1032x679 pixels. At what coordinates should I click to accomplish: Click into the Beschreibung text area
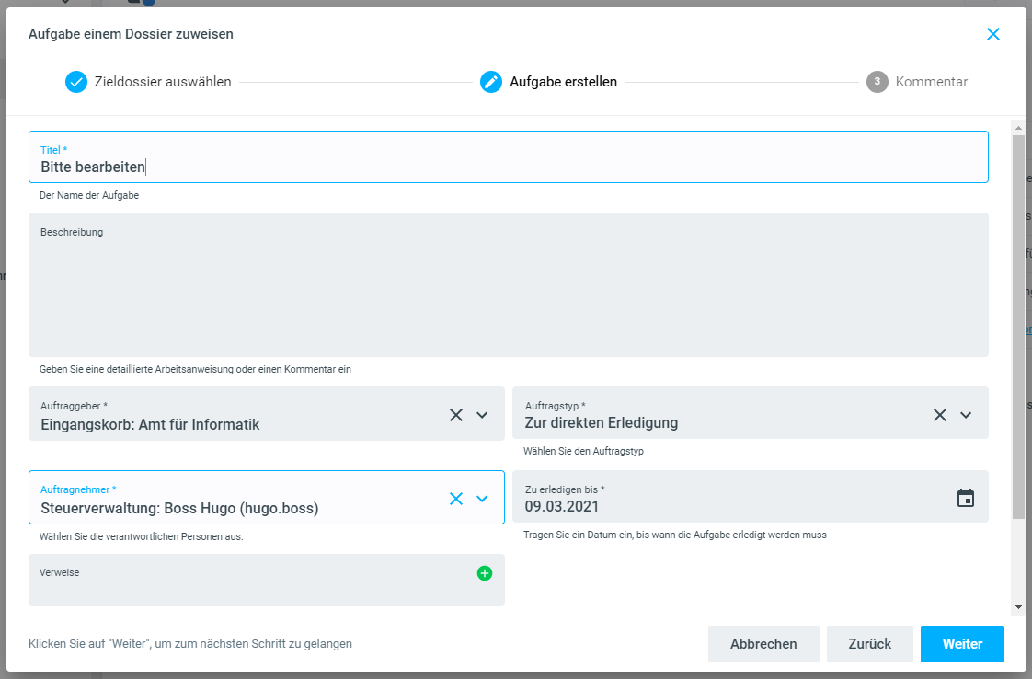tap(508, 290)
